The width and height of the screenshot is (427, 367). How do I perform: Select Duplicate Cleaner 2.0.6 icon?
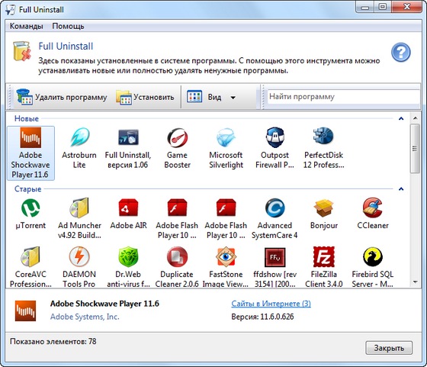click(x=177, y=256)
